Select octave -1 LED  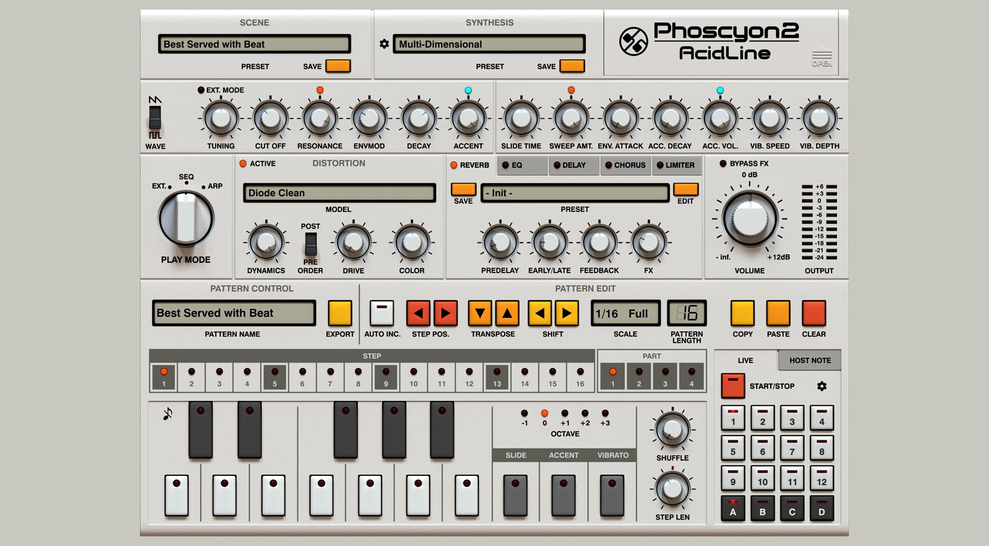click(525, 414)
